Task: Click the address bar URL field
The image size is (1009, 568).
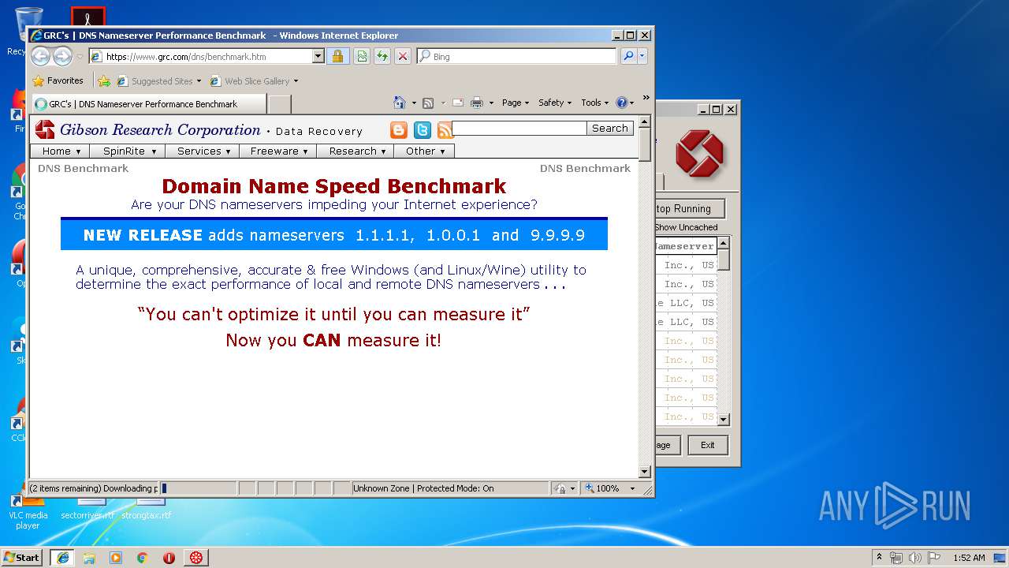Action: click(201, 56)
